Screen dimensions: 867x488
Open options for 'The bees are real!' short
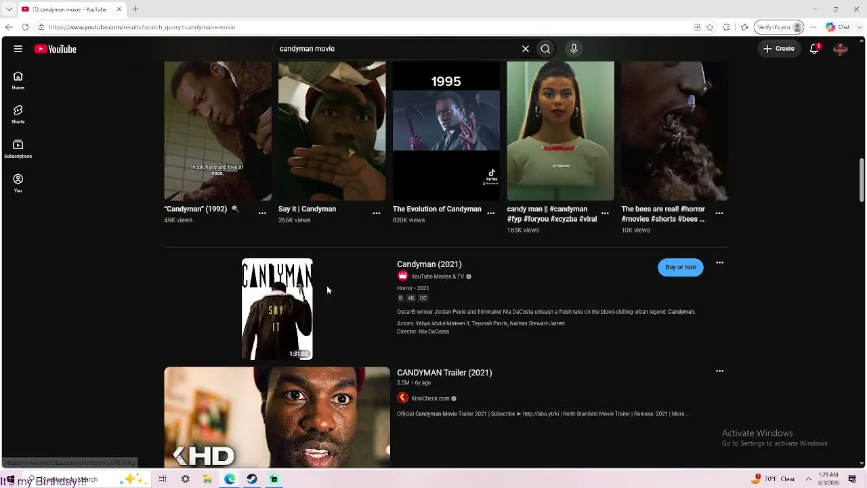719,213
